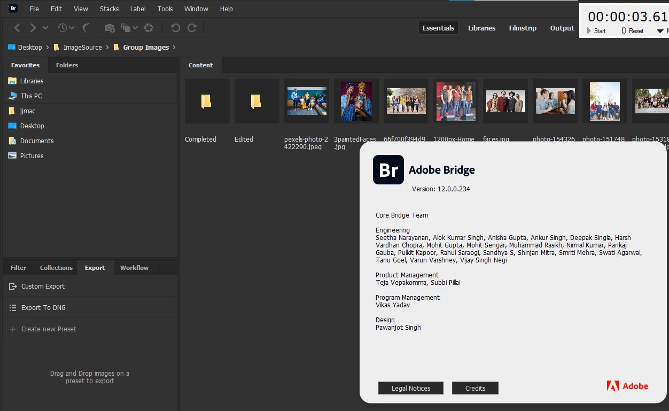Switch to the Filter tab

click(18, 268)
